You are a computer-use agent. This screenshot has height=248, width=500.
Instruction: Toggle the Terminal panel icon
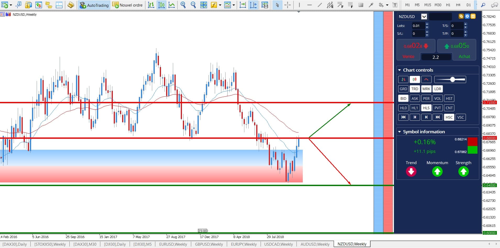click(59, 5)
